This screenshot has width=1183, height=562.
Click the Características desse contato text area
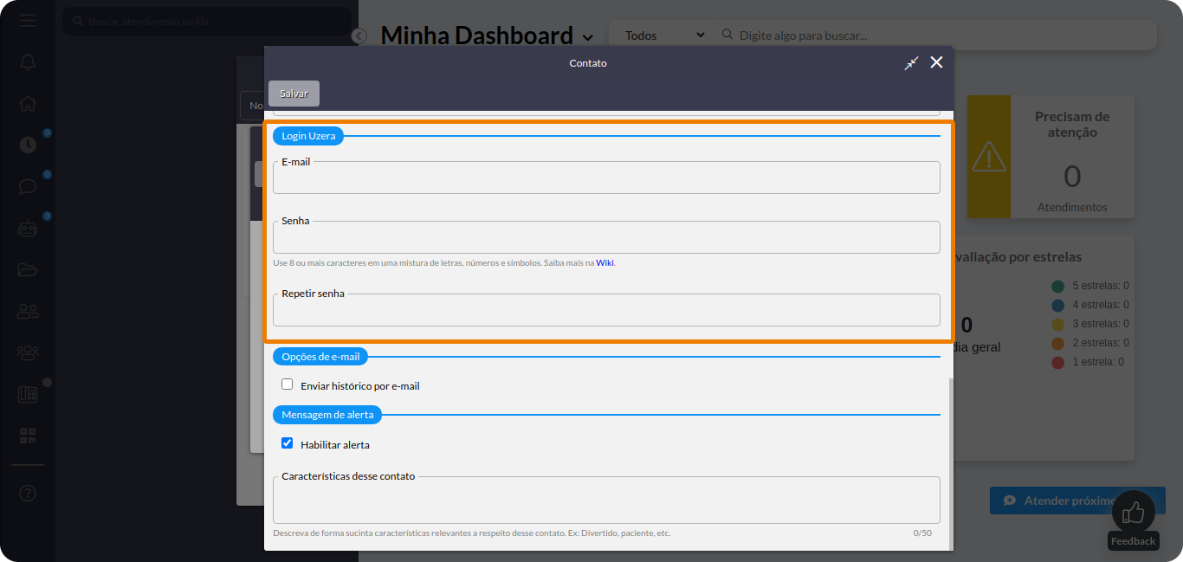tap(606, 500)
